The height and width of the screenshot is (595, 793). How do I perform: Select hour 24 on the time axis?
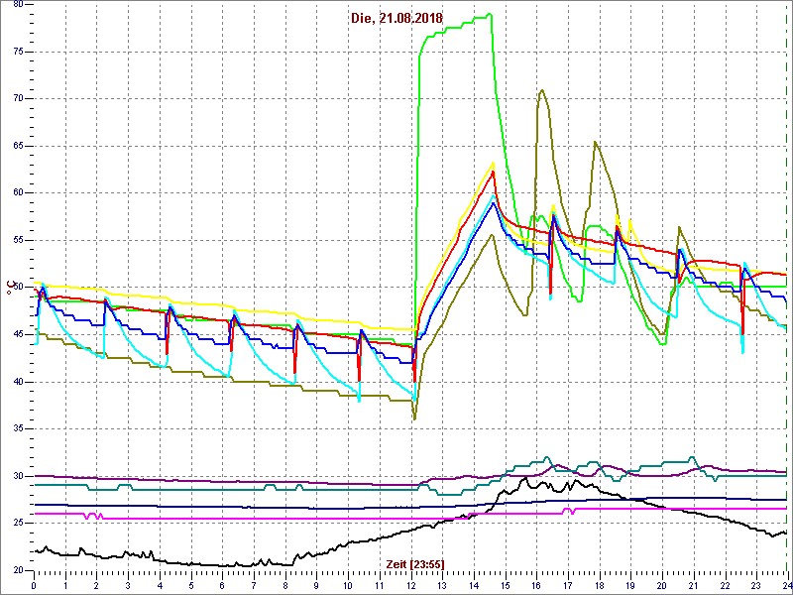pos(785,585)
